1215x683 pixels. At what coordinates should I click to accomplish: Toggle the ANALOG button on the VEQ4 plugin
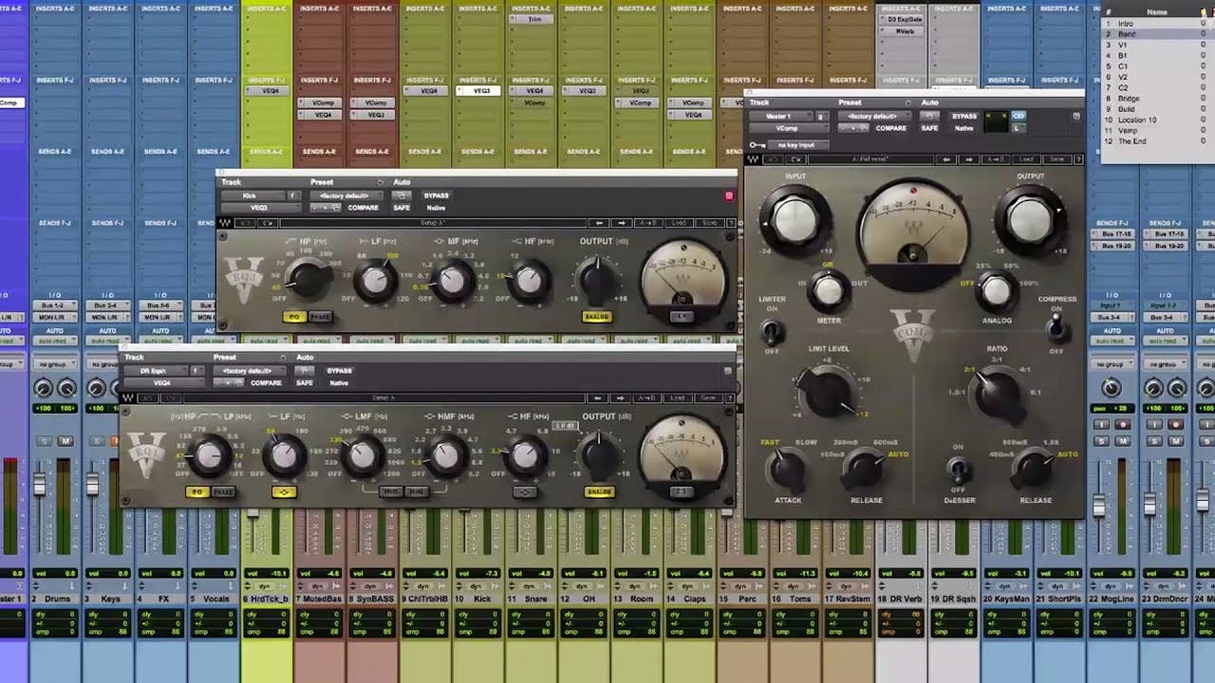tap(599, 491)
